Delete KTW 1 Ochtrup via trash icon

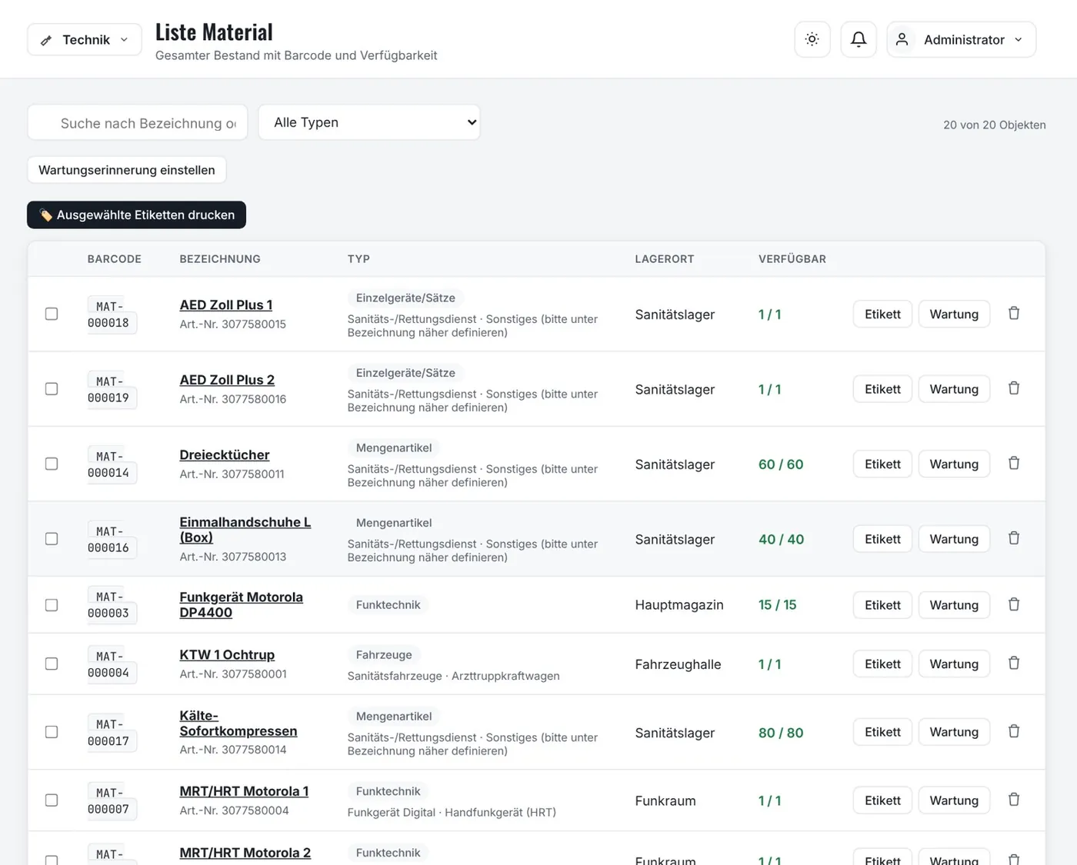[1014, 664]
